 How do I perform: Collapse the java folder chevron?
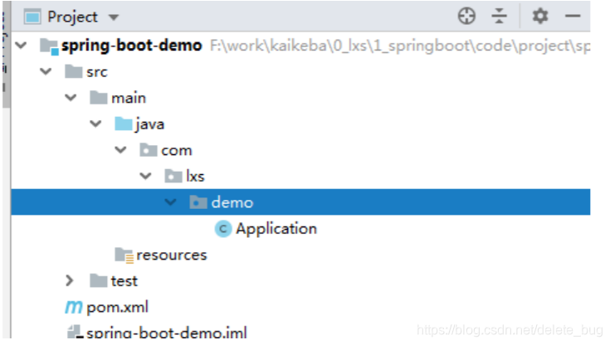click(95, 124)
